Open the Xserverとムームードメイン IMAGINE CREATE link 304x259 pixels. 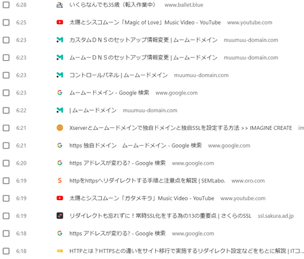click(180, 128)
